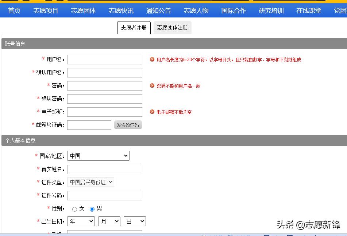Click the 发送验证码 send code button
Screen dimensions: 347x236
[x=128, y=125]
